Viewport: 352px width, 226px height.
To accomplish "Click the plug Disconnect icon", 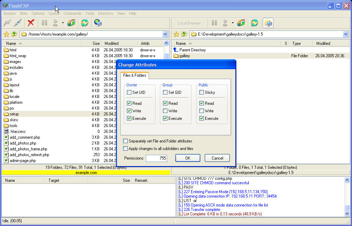I will point(17,23).
